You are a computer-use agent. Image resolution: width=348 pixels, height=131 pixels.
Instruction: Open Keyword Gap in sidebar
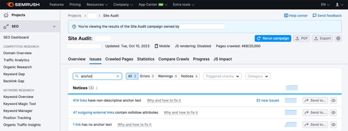coord(14,74)
